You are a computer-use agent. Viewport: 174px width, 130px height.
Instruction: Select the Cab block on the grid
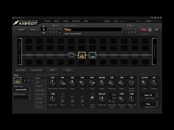pyautogui.click(x=92, y=55)
